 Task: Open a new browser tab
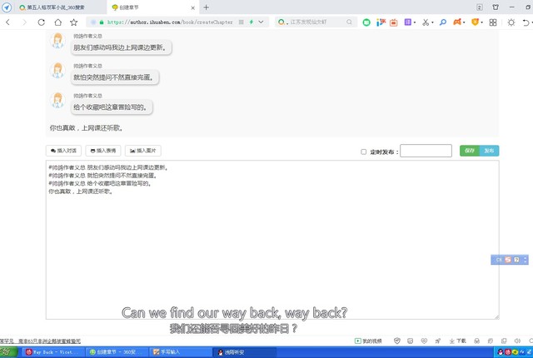(207, 7)
